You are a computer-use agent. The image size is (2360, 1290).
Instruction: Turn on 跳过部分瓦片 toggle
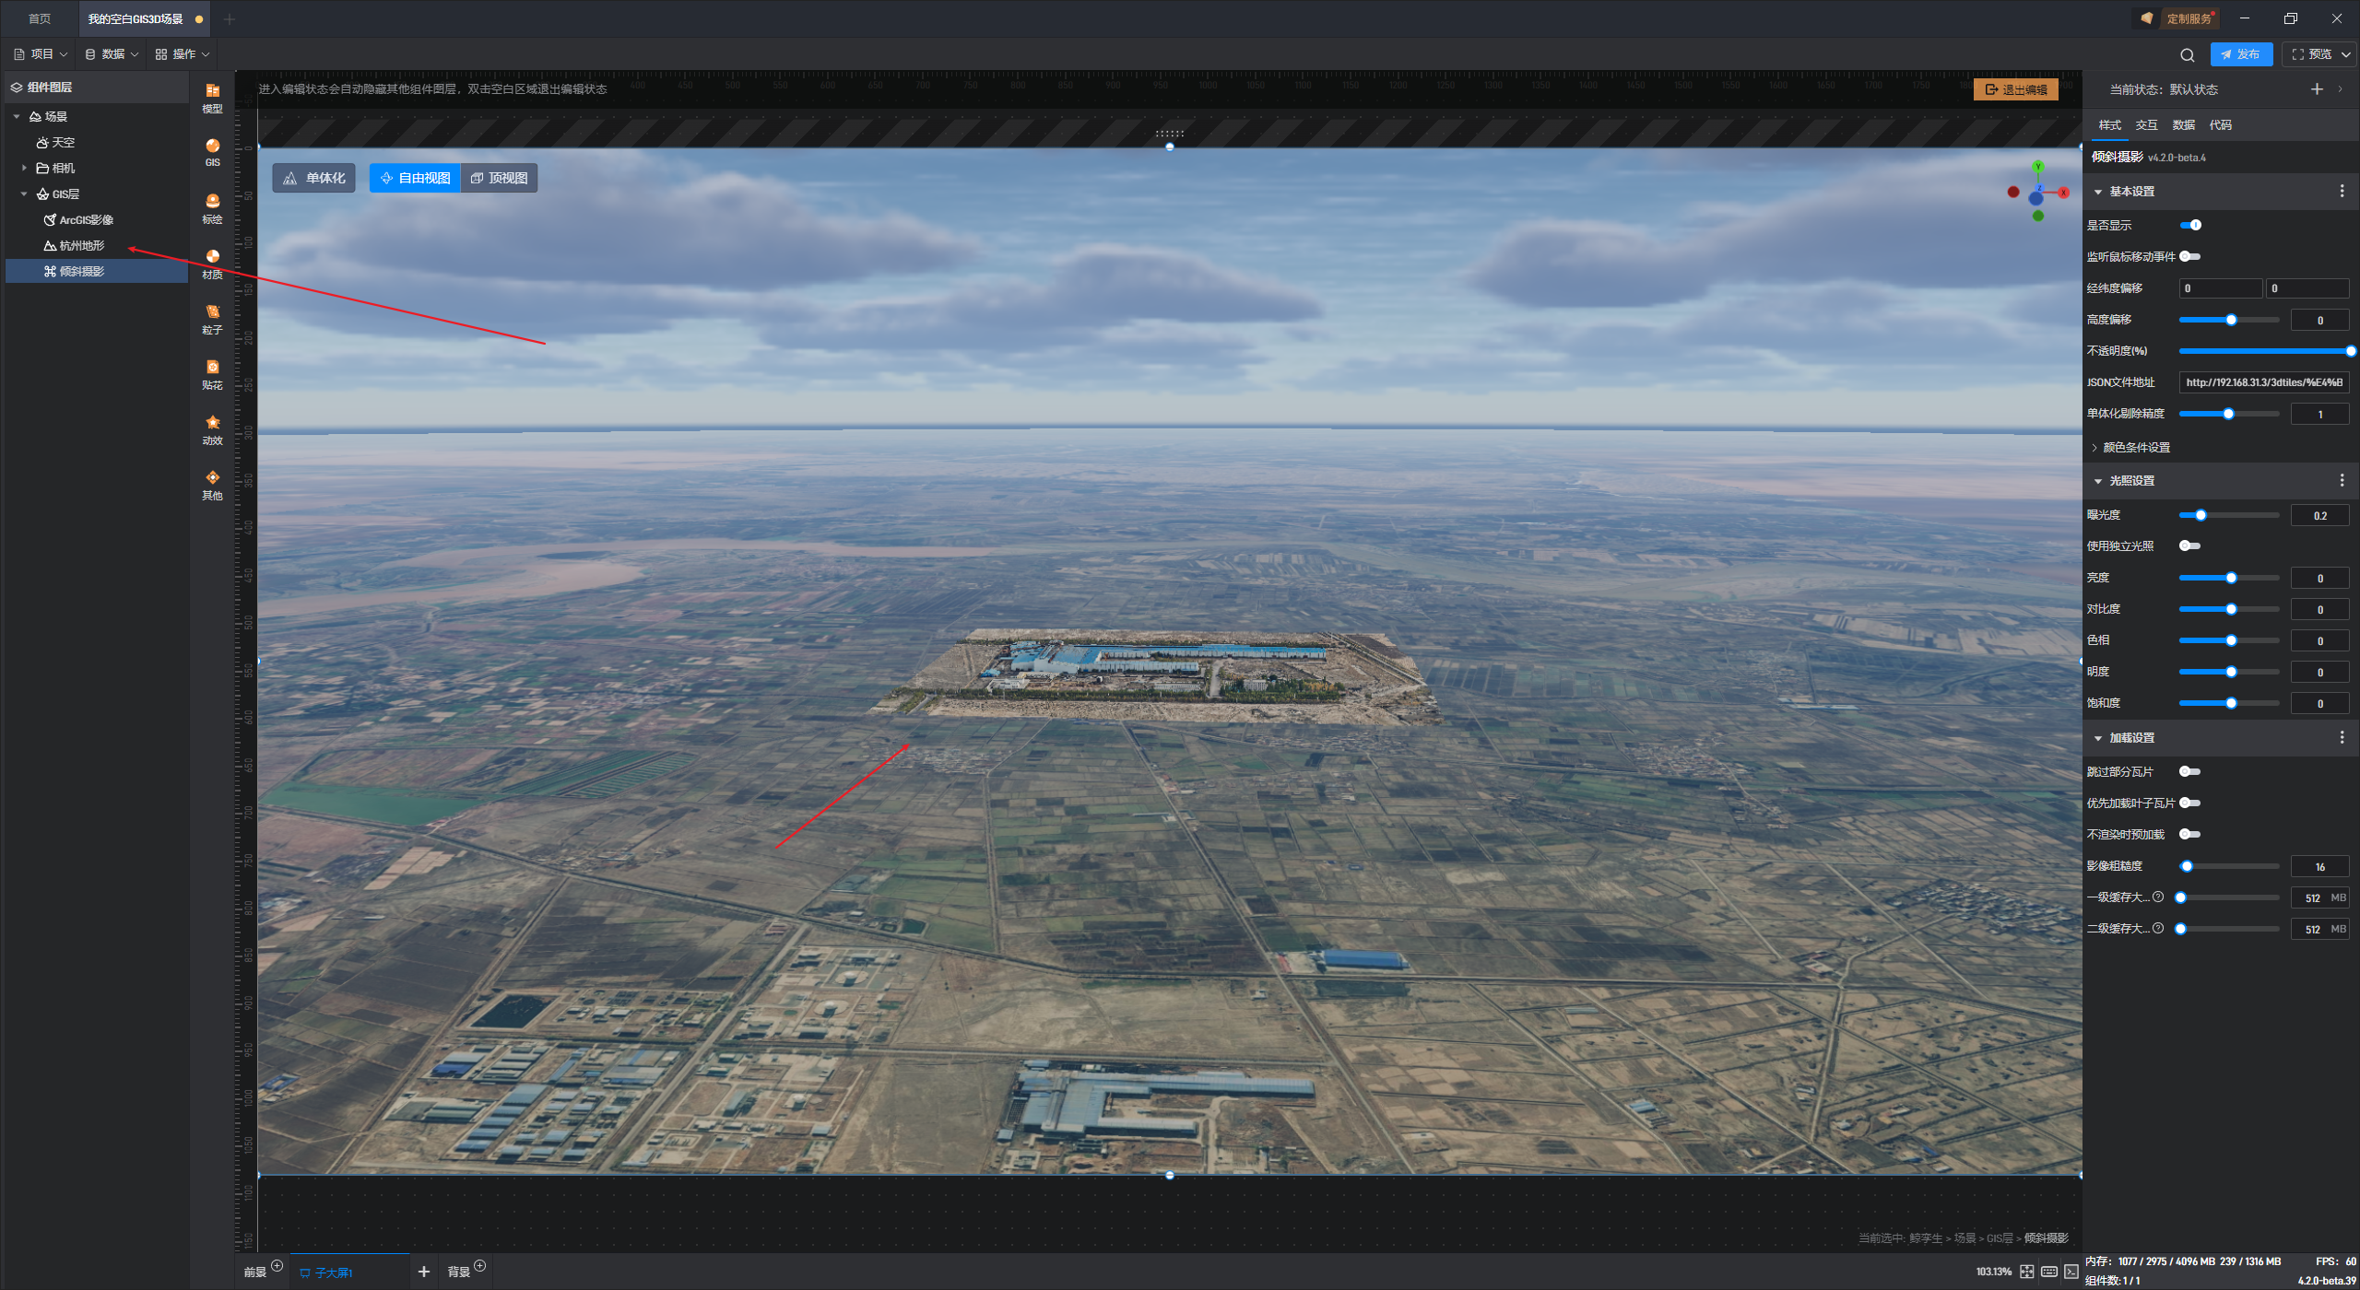click(2189, 772)
